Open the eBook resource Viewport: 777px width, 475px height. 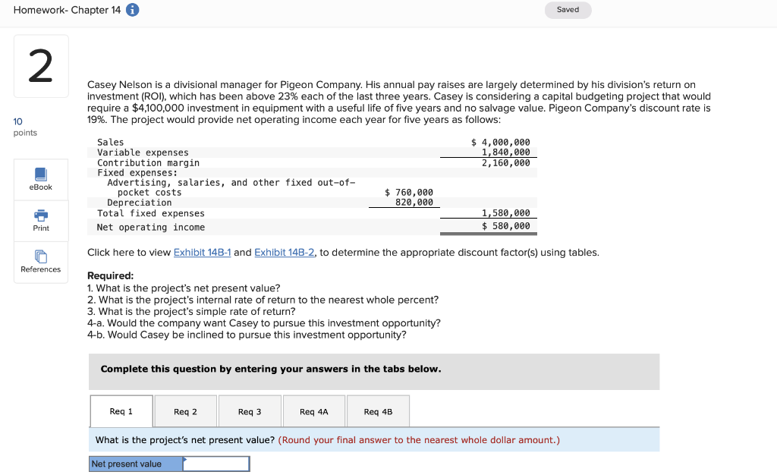(40, 180)
